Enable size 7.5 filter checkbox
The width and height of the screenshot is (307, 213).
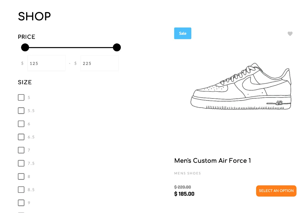coord(21,163)
